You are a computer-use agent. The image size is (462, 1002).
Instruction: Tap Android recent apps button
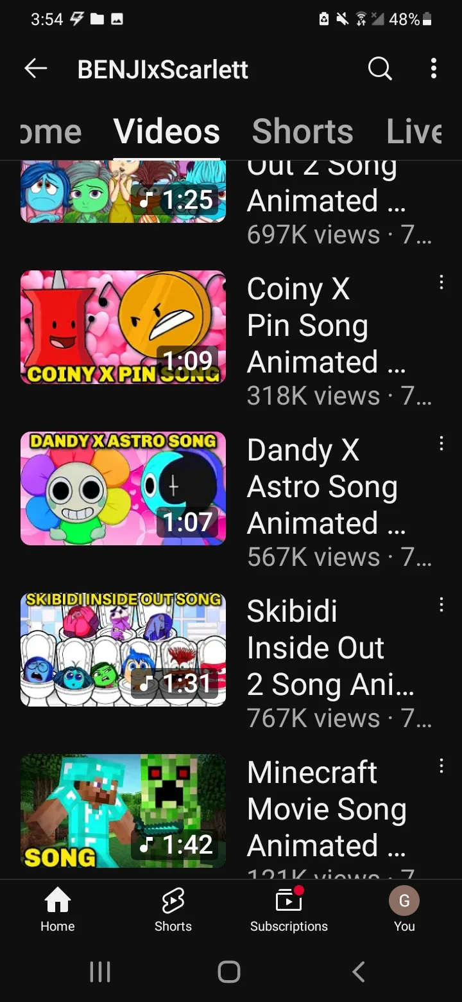tap(100, 972)
